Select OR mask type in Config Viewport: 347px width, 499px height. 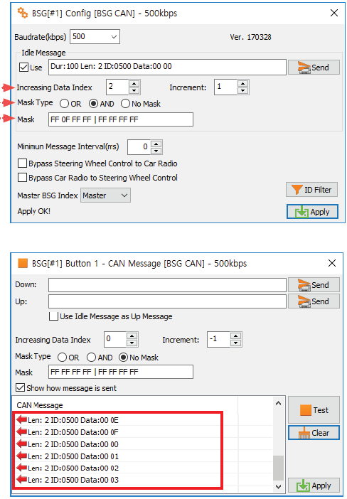[64, 104]
